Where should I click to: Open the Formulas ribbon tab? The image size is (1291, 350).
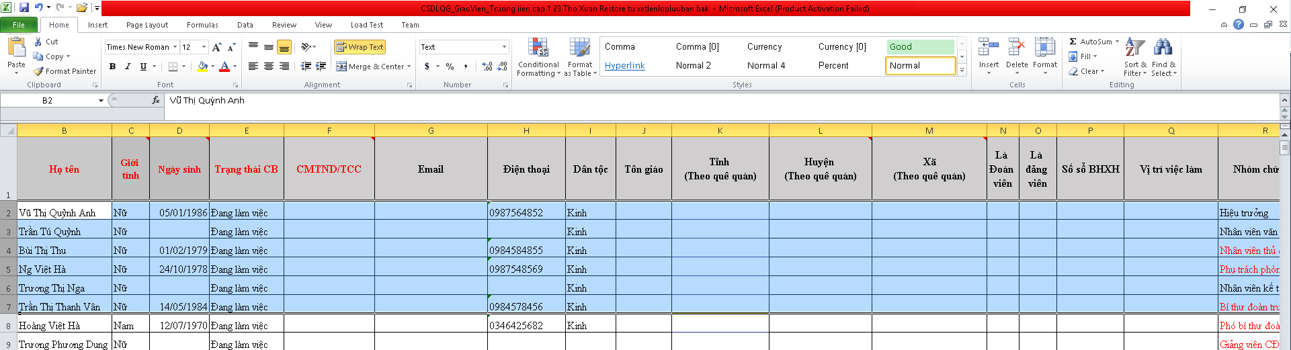point(202,25)
